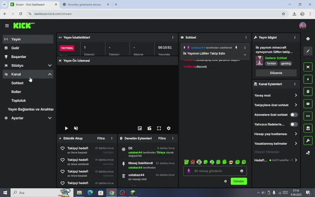Screen dimensions: 315x197
Task: Send chat message with Gönder button
Action: click(239, 181)
